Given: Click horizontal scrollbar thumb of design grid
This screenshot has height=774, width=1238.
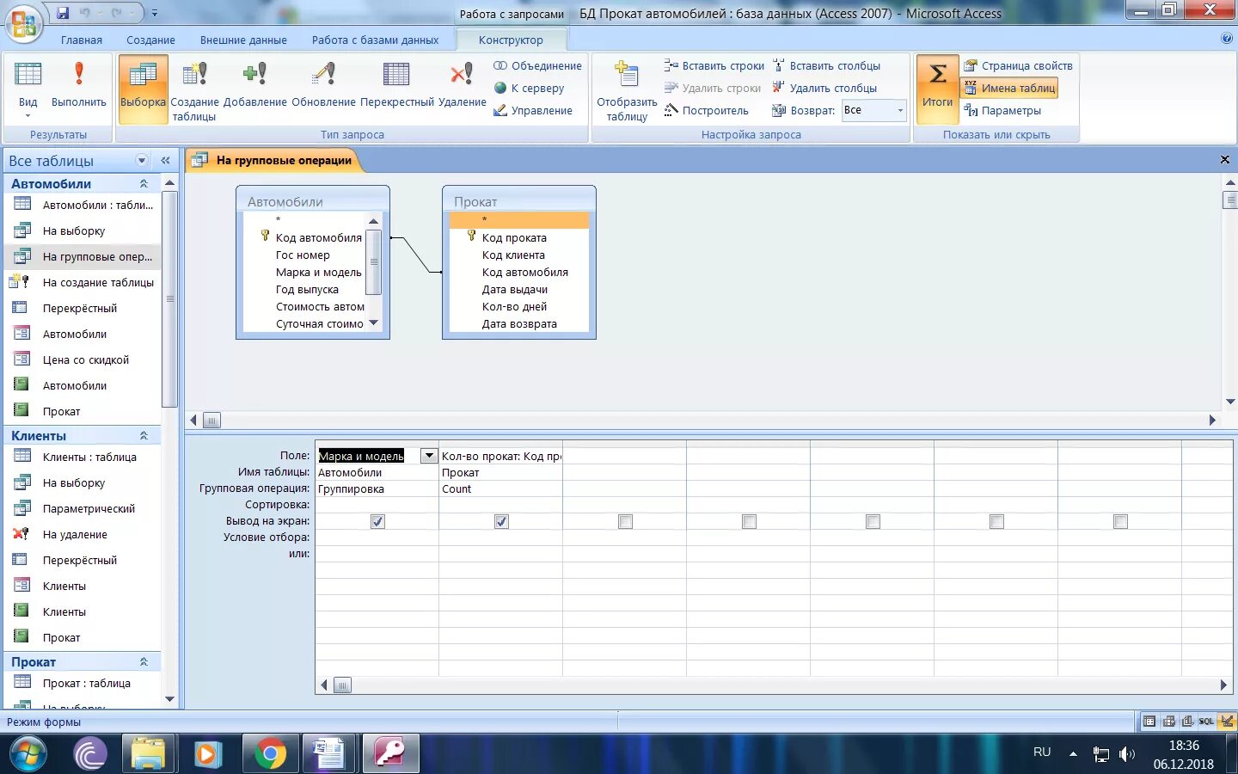Looking at the screenshot, I should click(x=342, y=685).
